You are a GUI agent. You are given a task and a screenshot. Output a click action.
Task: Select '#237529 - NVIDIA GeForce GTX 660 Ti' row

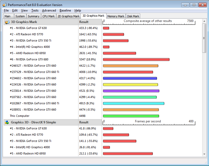[34, 72]
